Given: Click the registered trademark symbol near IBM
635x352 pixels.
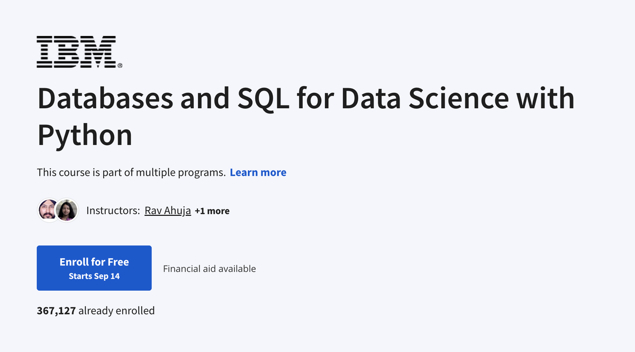Looking at the screenshot, I should pos(120,65).
